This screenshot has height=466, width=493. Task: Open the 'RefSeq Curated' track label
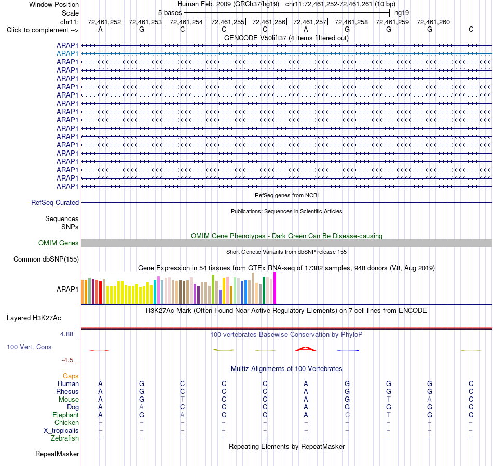[55, 202]
